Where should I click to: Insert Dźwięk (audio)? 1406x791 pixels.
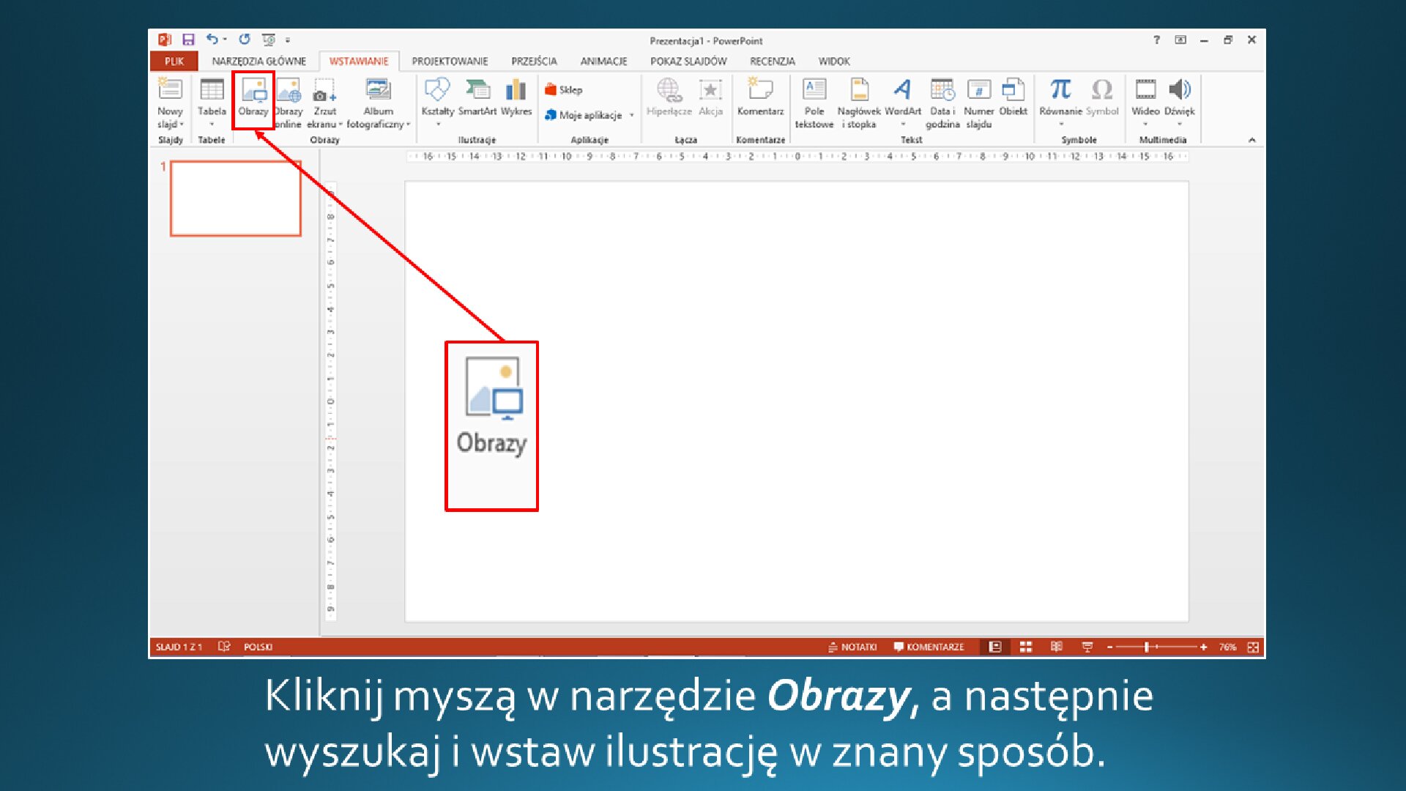(1180, 100)
